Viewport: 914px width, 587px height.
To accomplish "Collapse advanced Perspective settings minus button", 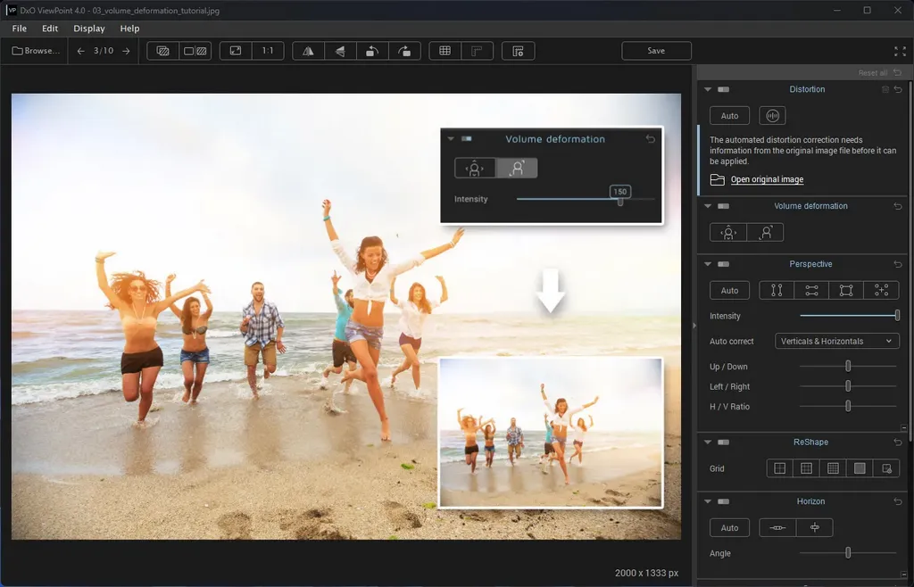I will (904, 427).
